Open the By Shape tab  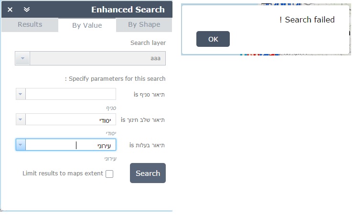(x=144, y=24)
